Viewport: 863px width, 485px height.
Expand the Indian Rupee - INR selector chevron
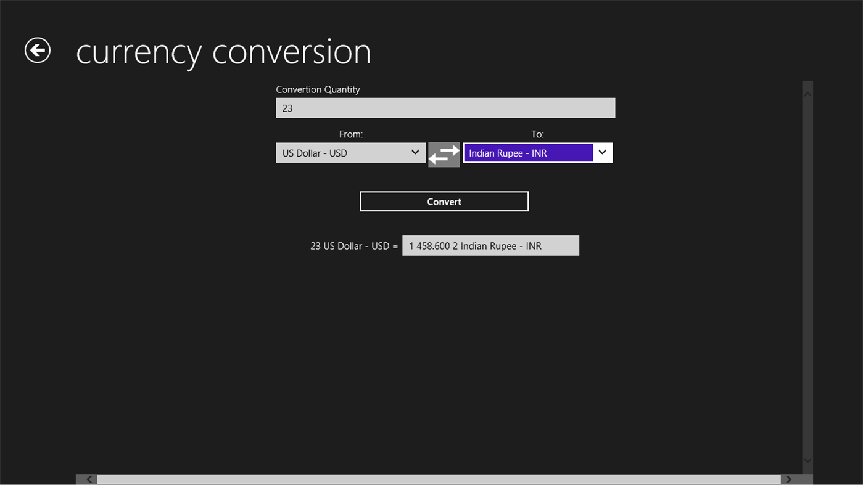601,152
